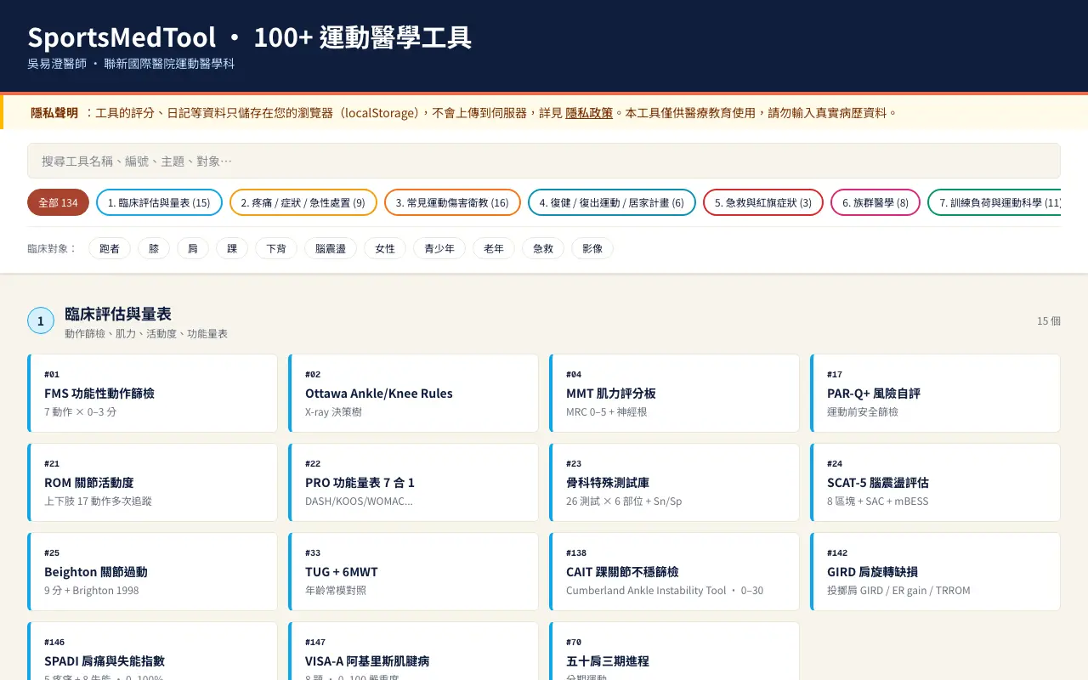Toggle the 下背 clinical target chip
Viewport: 1088px width, 680px height.
point(276,248)
